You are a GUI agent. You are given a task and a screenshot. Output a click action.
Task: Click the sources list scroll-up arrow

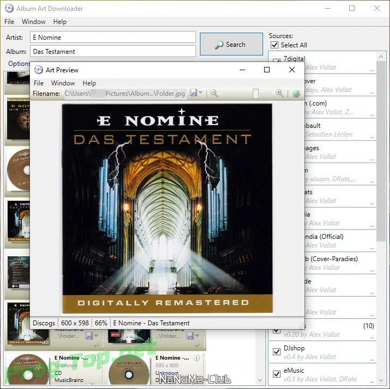(381, 57)
